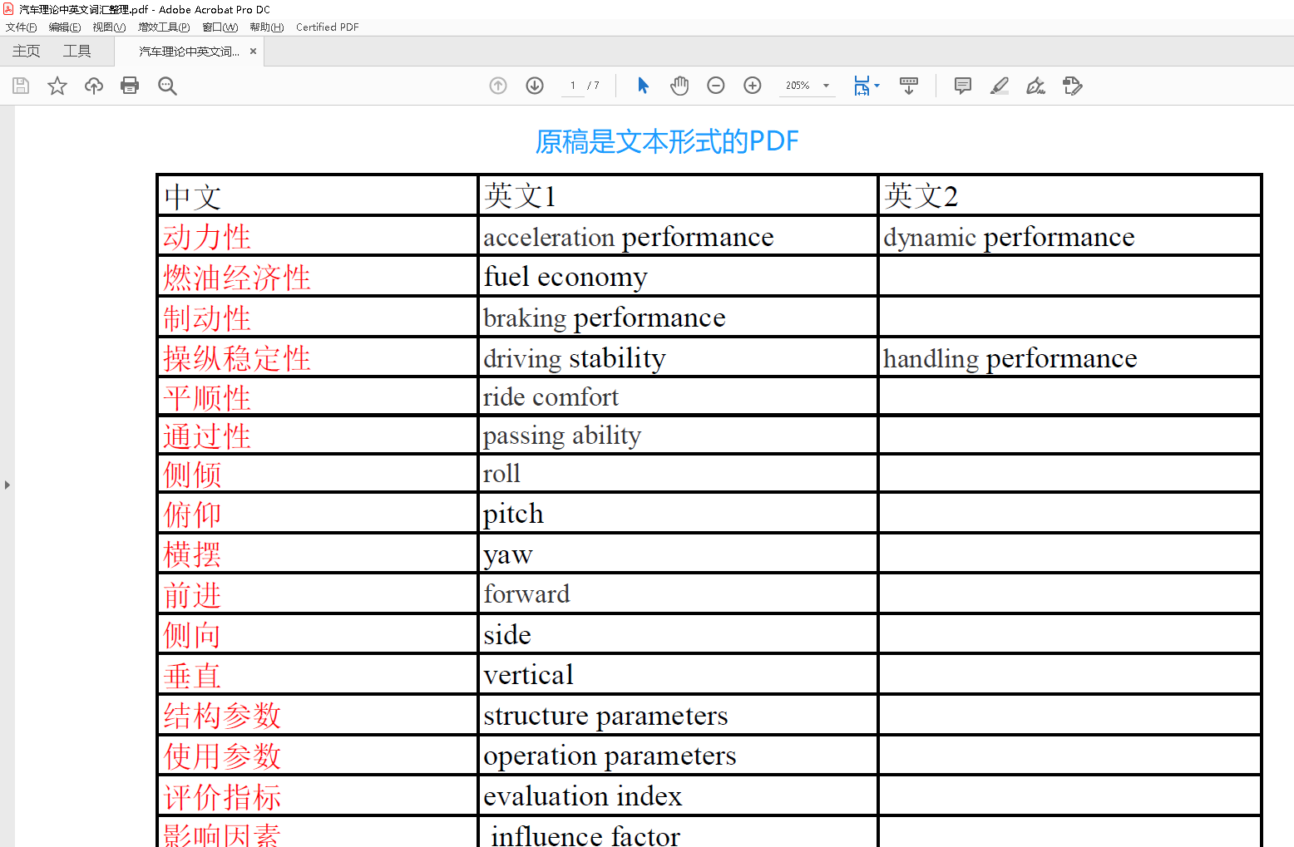Zoom in with the plus button
The width and height of the screenshot is (1294, 847).
point(753,86)
